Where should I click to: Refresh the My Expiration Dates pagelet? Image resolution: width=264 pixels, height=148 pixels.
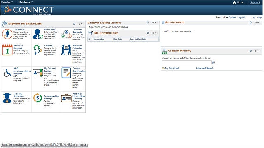pyautogui.click(x=148, y=33)
